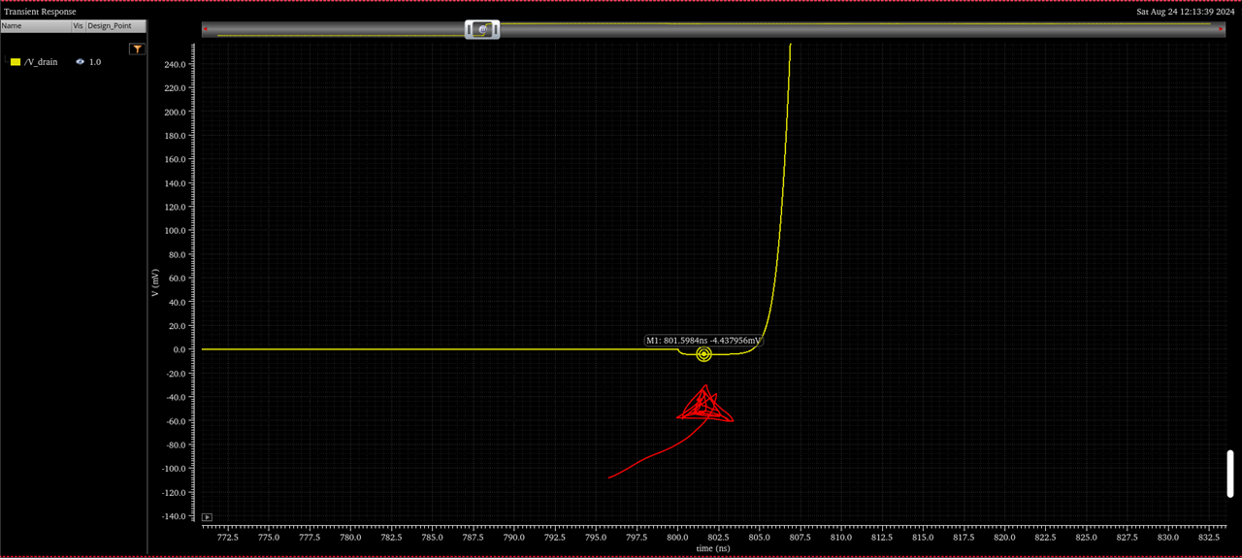
Task: Click the time (ns) x-axis label
Action: coord(712,548)
